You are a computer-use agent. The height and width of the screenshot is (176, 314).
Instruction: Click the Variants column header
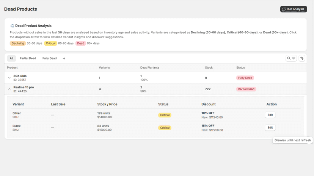coord(104,68)
